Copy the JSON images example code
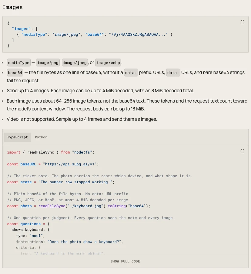This screenshot has height=274, width=251. point(242,22)
